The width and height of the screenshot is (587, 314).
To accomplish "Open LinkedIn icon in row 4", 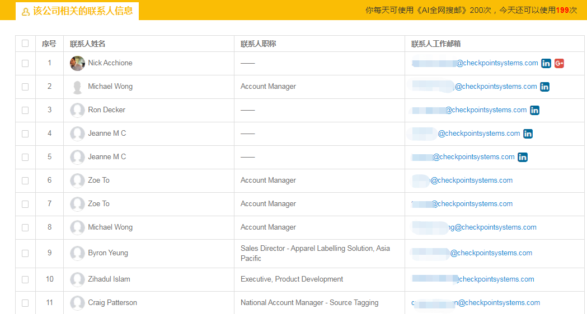I will [x=528, y=134].
